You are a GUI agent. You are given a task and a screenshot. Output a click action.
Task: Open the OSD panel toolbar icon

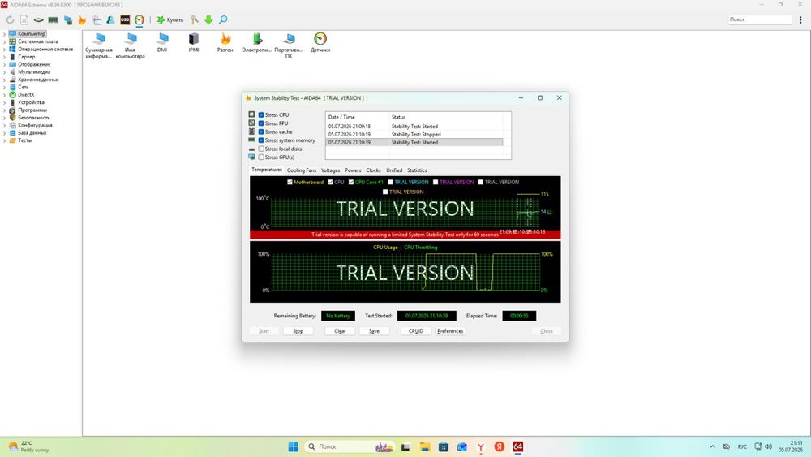click(x=125, y=19)
